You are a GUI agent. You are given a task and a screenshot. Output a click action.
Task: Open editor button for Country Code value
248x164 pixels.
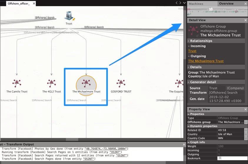246,138
